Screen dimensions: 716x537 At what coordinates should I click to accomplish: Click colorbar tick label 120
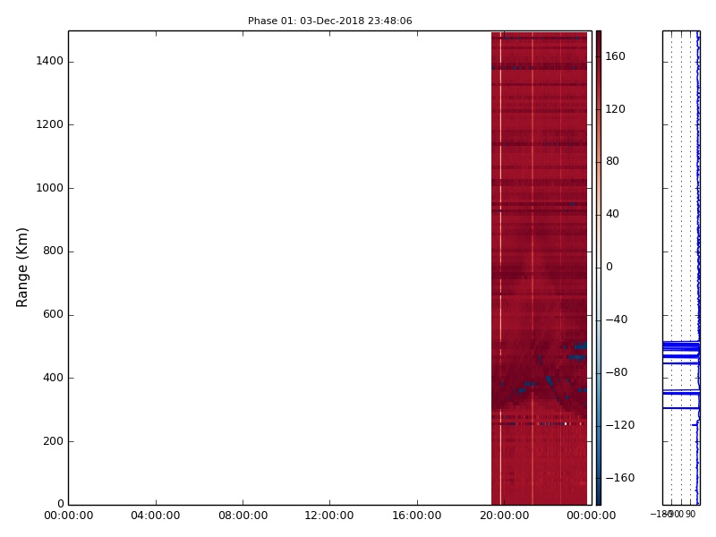(615, 108)
